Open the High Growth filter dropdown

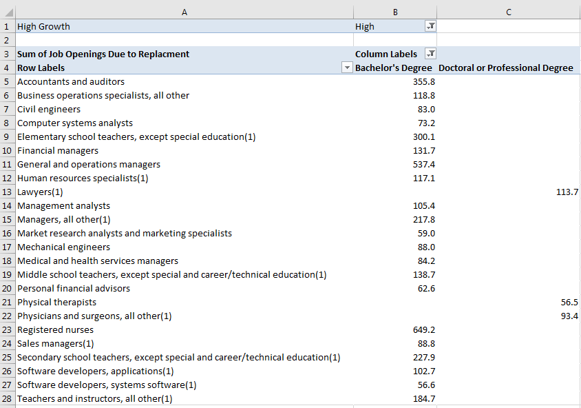430,26
